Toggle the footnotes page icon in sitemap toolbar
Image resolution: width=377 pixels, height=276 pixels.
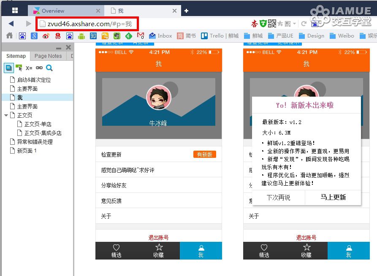(x=9, y=68)
